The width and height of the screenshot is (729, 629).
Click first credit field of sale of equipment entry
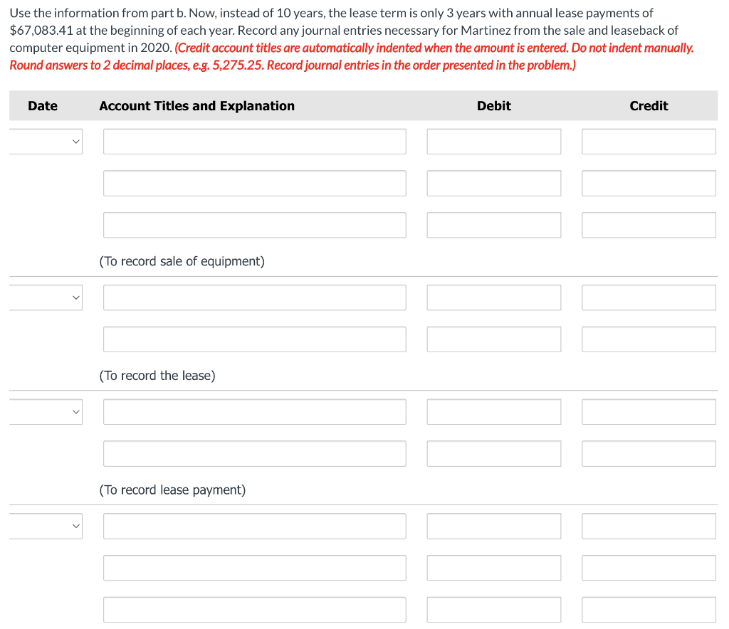[x=649, y=142]
